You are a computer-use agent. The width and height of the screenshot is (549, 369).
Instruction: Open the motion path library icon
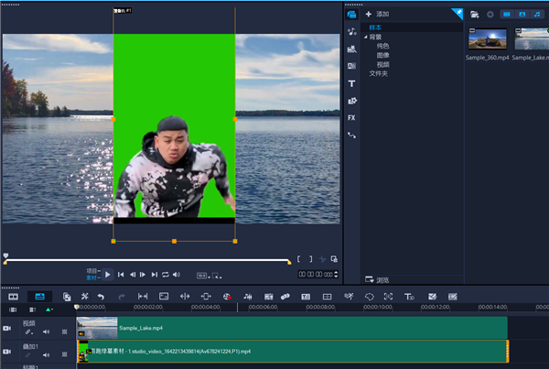[x=351, y=135]
